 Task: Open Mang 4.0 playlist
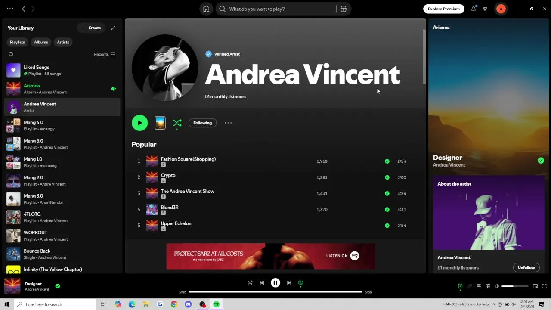click(x=62, y=125)
